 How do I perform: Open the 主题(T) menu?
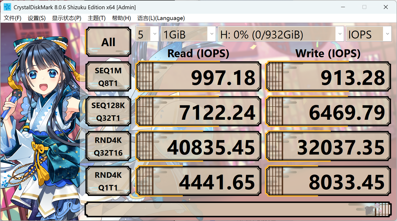click(96, 18)
